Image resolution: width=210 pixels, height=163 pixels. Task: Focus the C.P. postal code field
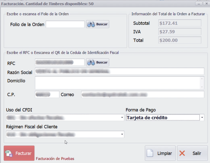click(47, 94)
